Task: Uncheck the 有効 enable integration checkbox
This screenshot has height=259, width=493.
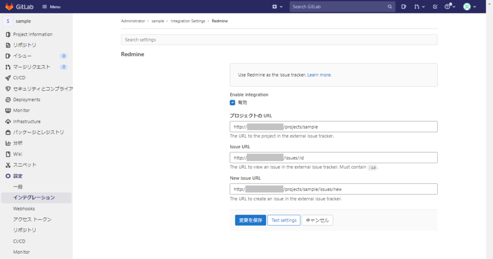Action: 233,103
